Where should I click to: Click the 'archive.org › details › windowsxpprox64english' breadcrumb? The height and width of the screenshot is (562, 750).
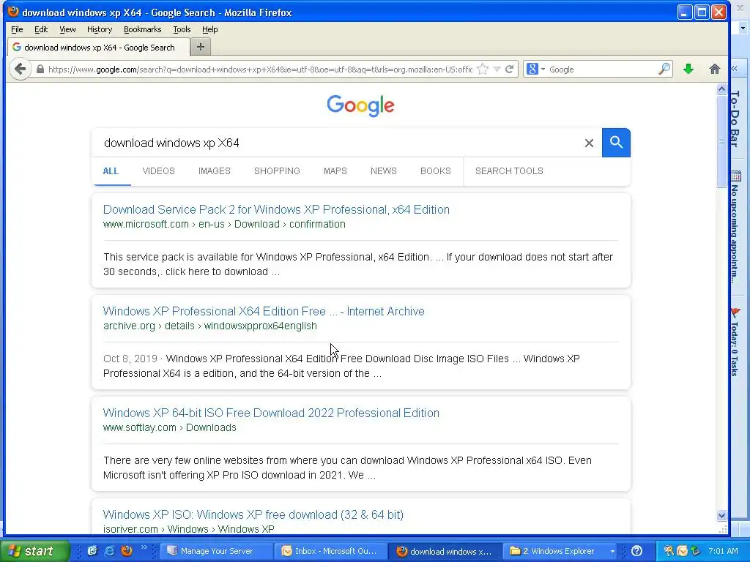(x=210, y=326)
